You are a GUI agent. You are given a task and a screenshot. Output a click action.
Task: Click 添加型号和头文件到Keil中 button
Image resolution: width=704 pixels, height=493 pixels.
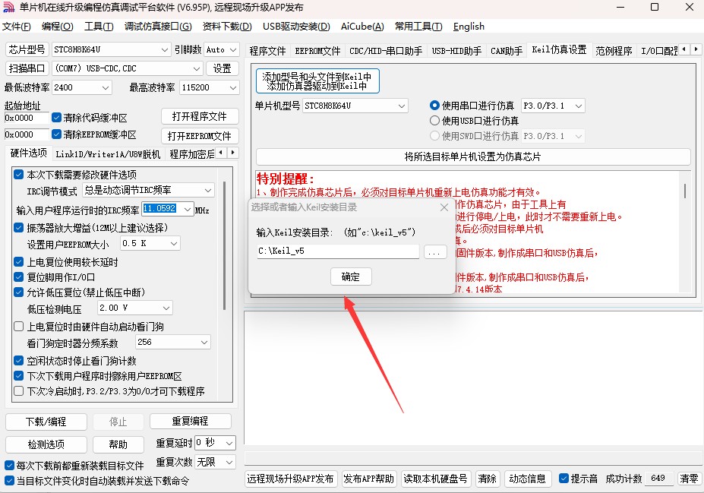pos(317,81)
